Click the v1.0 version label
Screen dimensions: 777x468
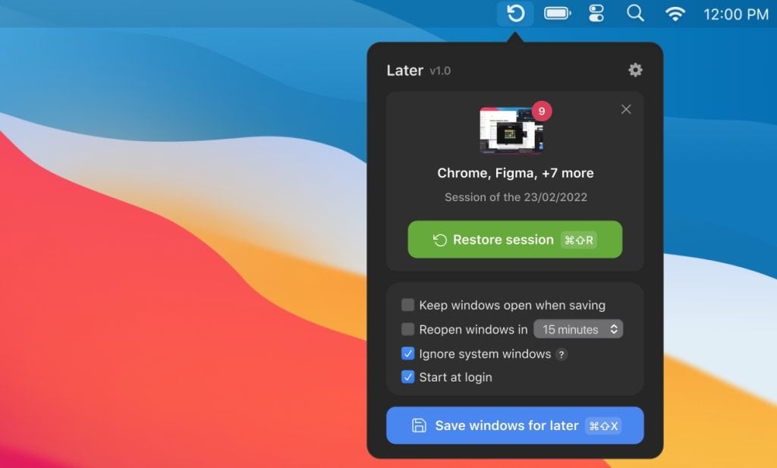coord(440,71)
